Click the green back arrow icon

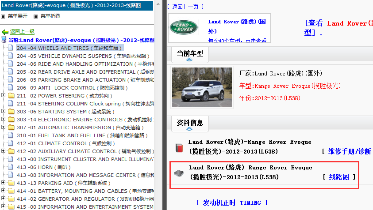[5, 32]
